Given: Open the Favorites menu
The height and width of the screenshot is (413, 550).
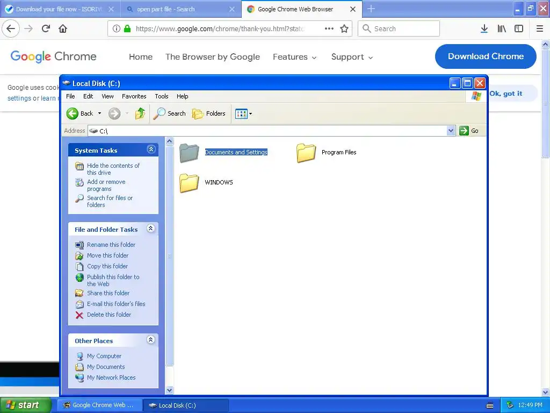Looking at the screenshot, I should (x=134, y=96).
